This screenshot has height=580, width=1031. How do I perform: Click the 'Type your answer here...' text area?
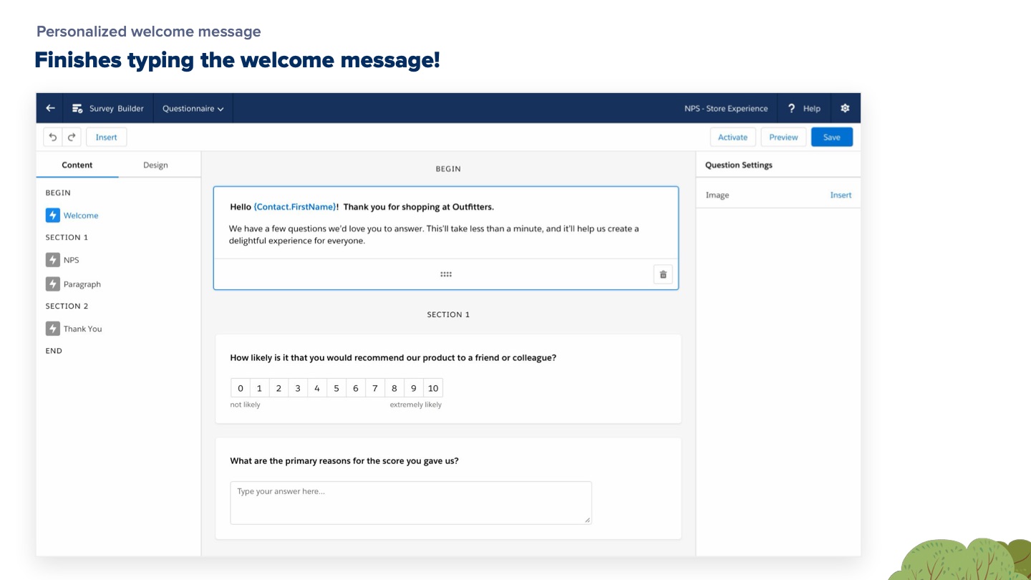pos(411,503)
